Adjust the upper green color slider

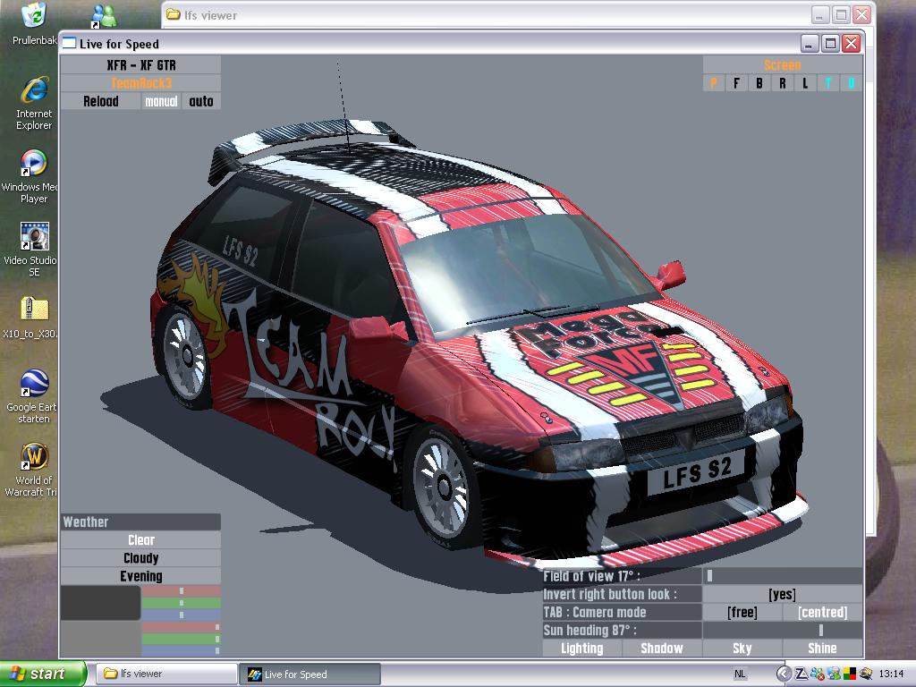point(181,603)
